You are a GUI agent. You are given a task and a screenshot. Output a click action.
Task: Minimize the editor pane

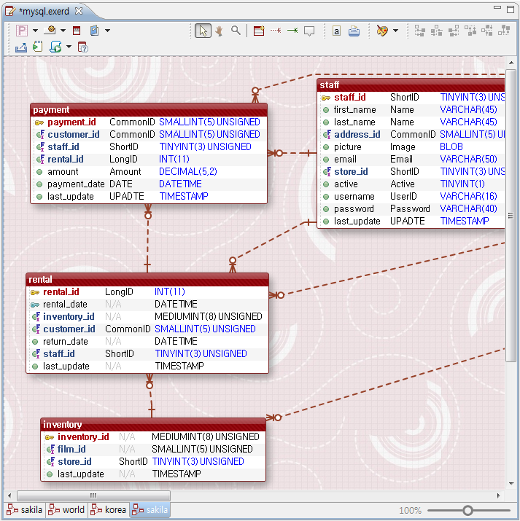[497, 7]
